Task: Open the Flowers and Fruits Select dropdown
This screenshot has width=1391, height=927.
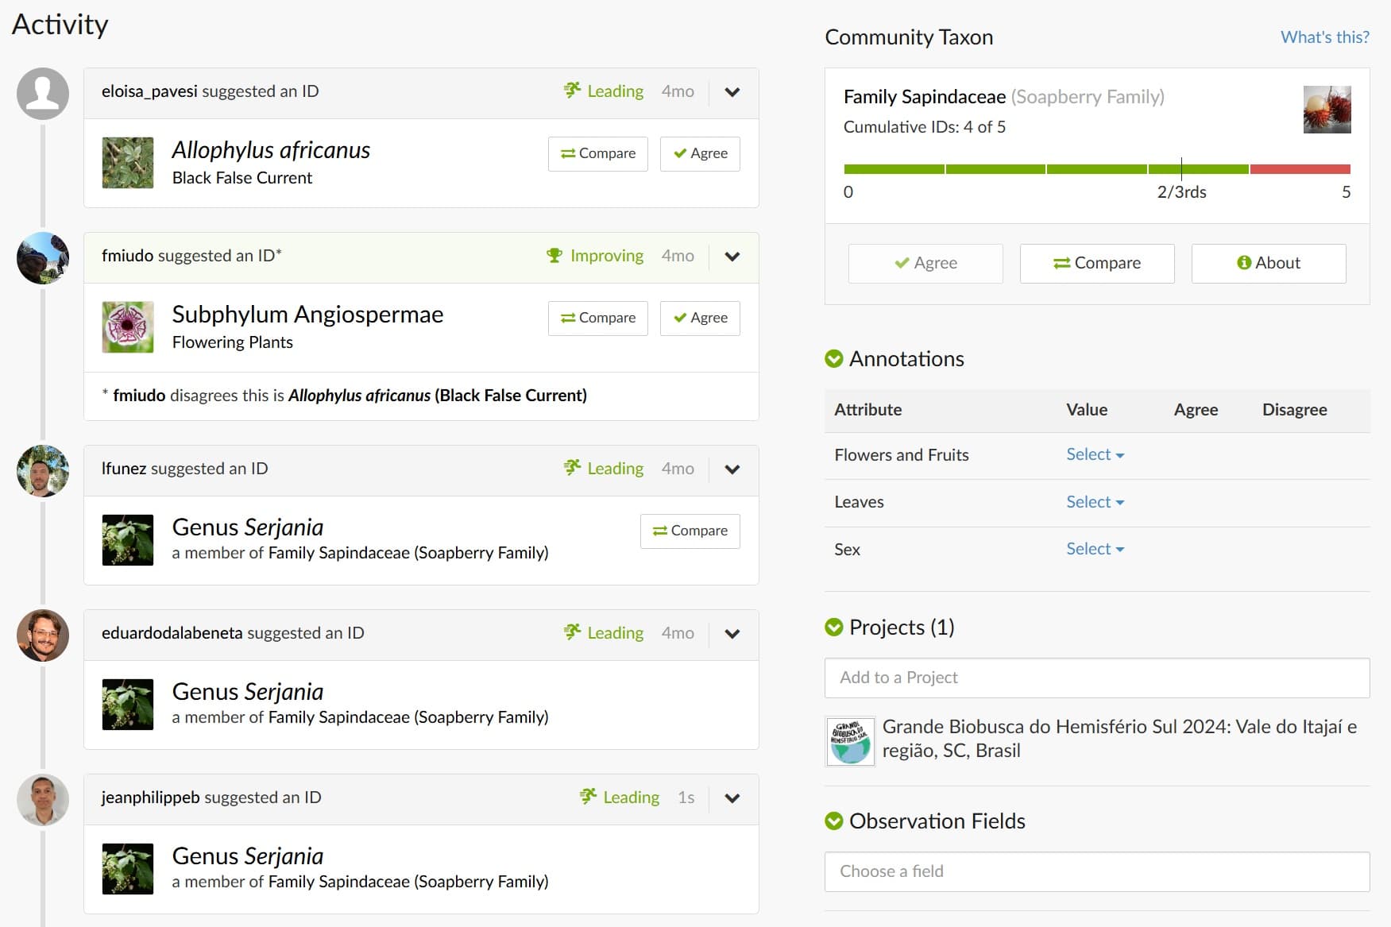Action: [1095, 455]
